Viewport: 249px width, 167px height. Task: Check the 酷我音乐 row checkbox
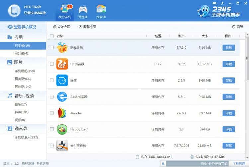[x=52, y=47]
